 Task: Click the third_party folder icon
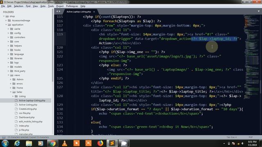pos(11,71)
